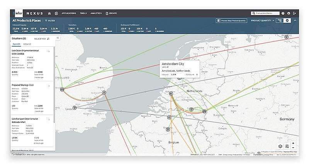Select the Active situations tab
309x168 pixels.
[27, 44]
